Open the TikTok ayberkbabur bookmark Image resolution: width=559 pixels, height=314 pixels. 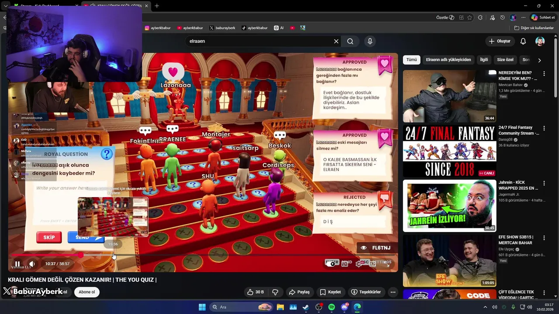(x=255, y=28)
